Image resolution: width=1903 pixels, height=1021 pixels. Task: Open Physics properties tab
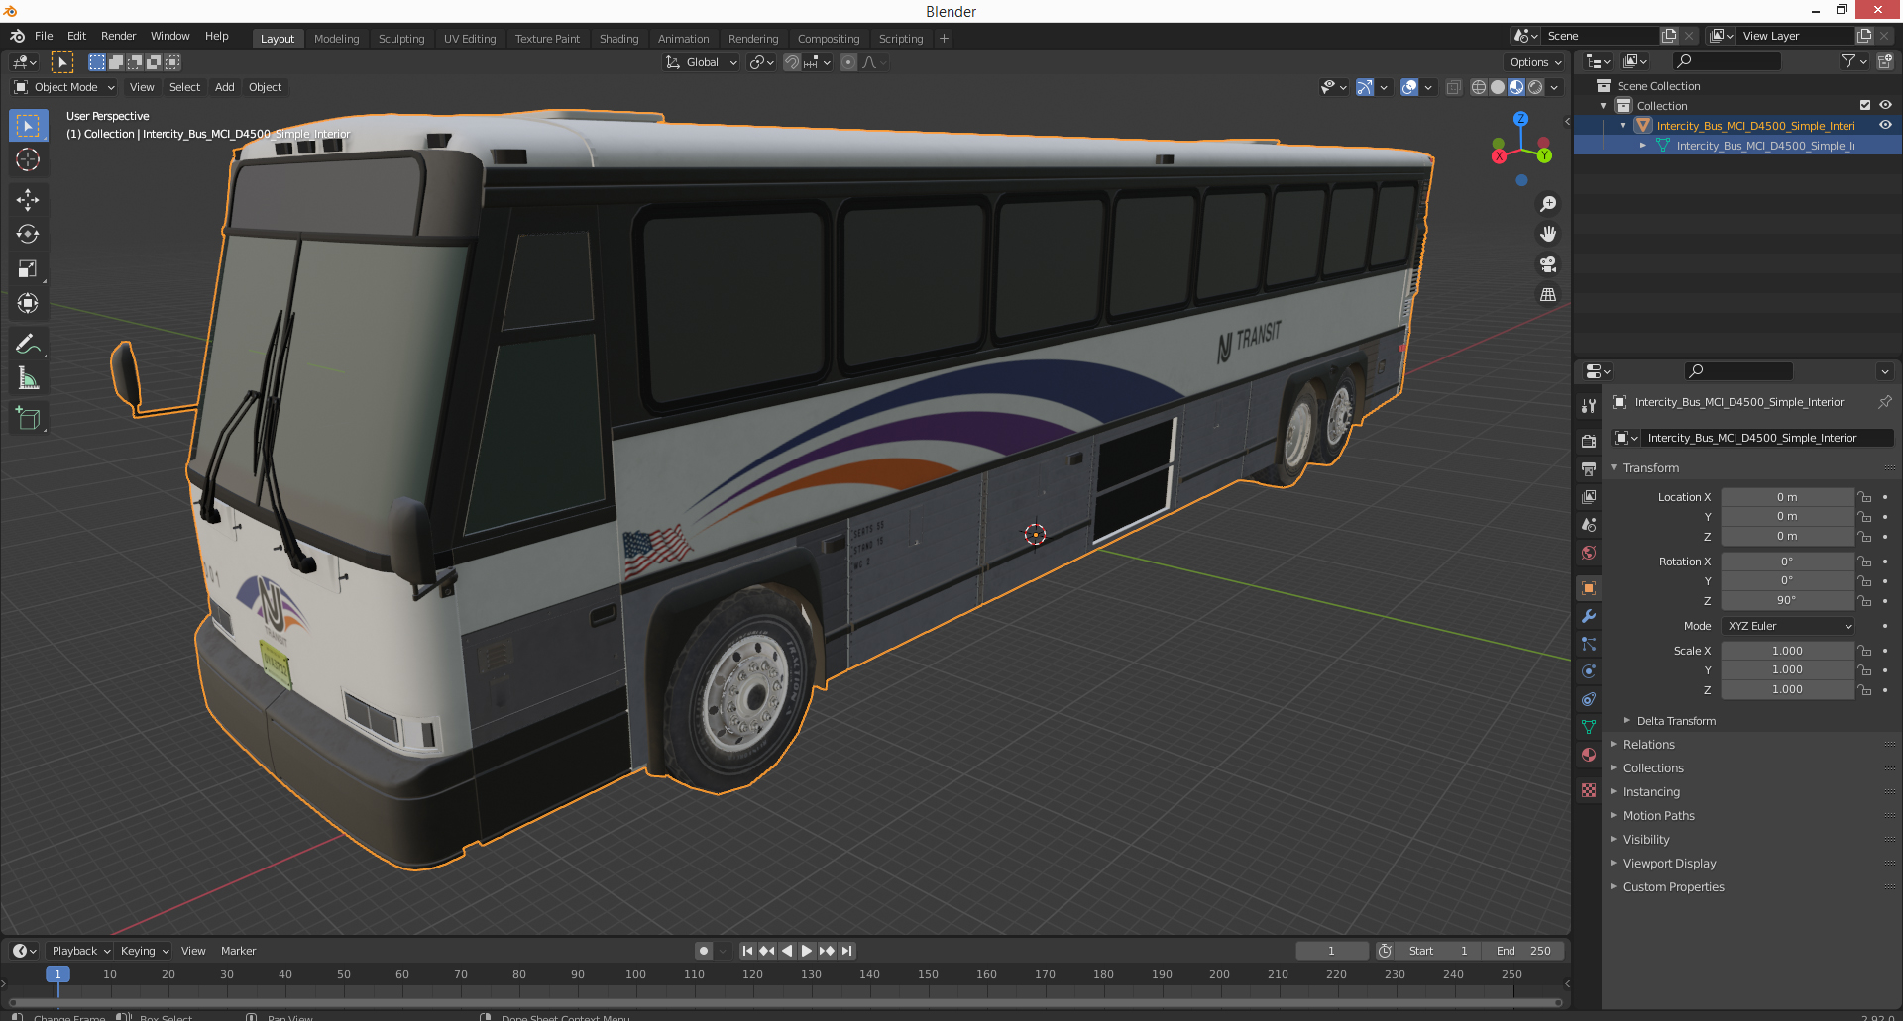coord(1589,671)
